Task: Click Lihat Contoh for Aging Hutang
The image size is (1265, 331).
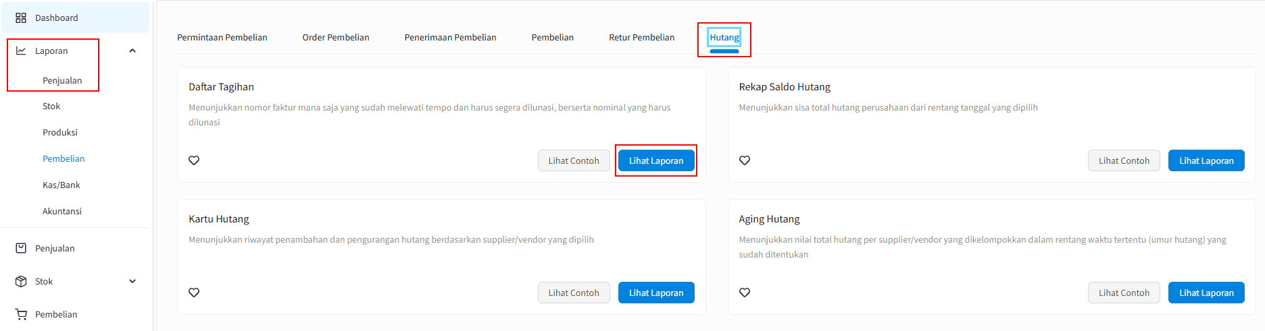Action: point(1123,293)
